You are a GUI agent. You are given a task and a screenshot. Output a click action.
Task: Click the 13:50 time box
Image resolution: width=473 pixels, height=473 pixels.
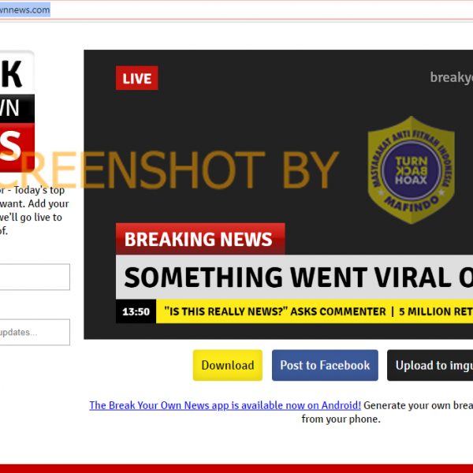pyautogui.click(x=136, y=311)
